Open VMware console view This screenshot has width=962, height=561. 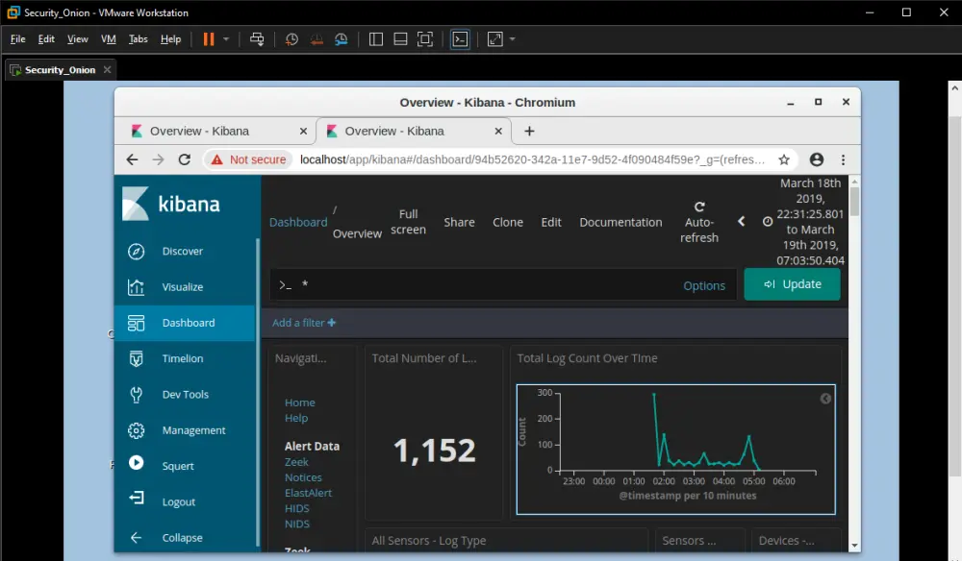point(460,39)
